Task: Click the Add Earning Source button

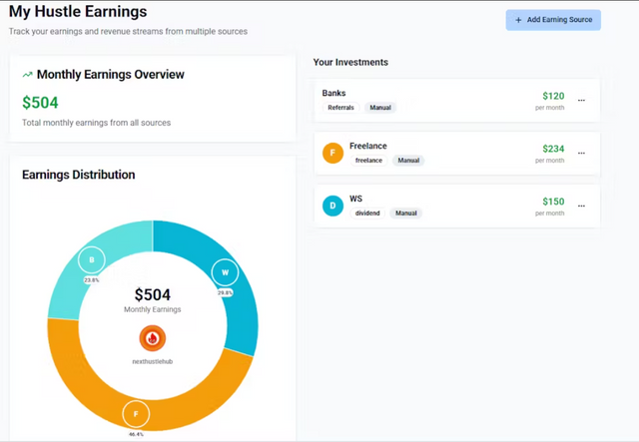Action: [x=553, y=20]
